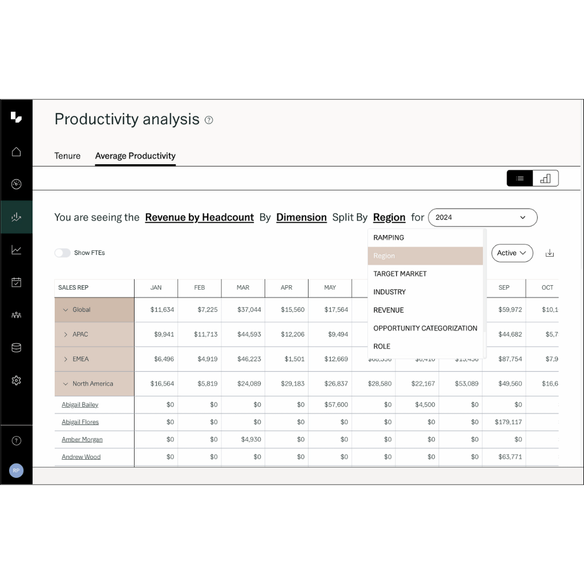Open the Home sidebar icon
The image size is (584, 584).
click(x=16, y=151)
